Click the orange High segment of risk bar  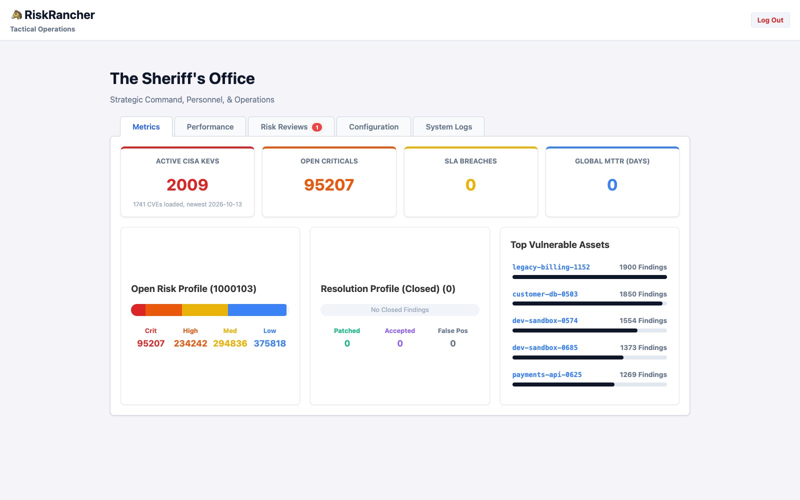click(x=163, y=310)
